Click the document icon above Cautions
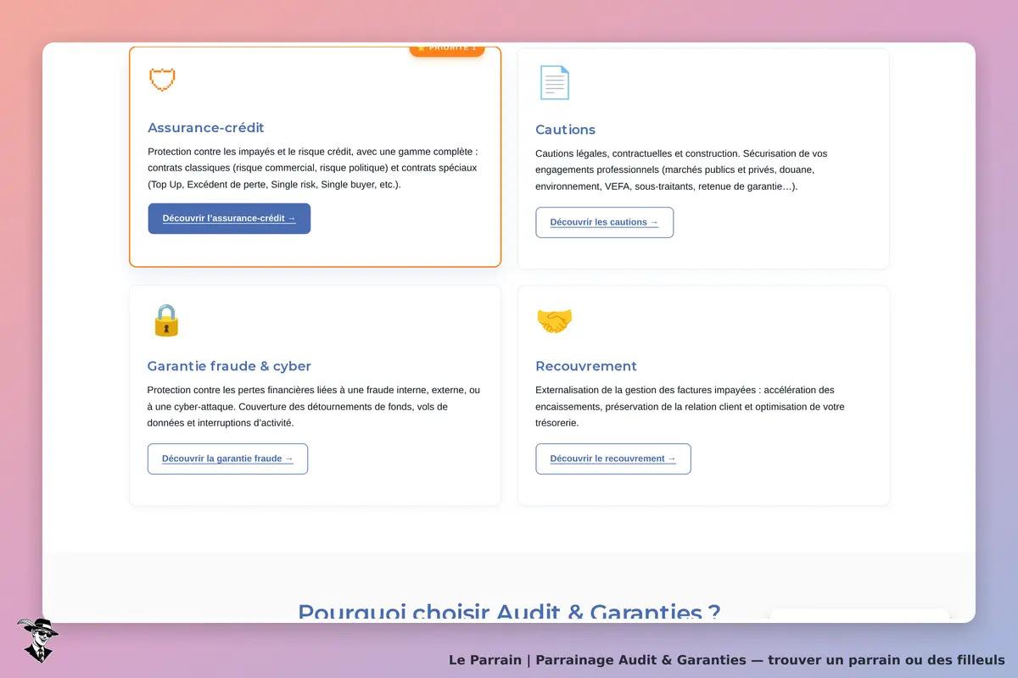Screen dimensions: 1018x678 pos(554,83)
